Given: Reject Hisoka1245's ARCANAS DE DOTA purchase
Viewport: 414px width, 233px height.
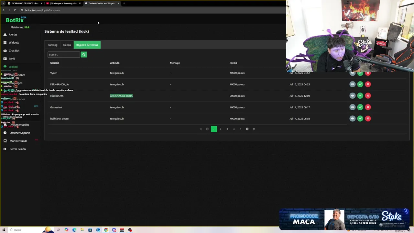Looking at the screenshot, I should point(368,95).
